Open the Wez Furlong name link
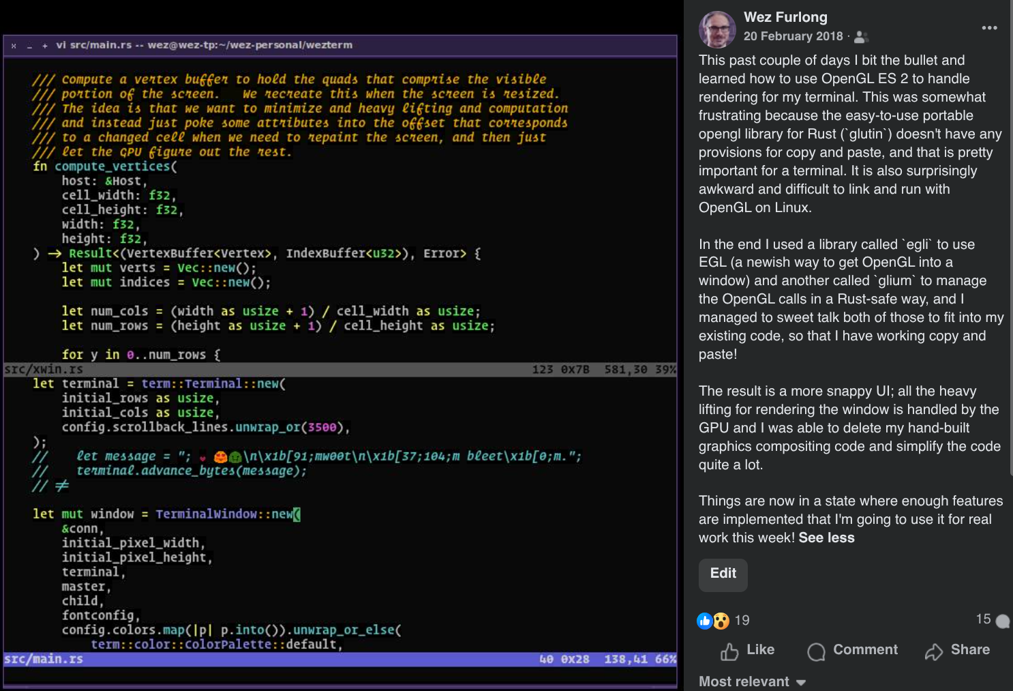This screenshot has height=691, width=1013. 785,17
